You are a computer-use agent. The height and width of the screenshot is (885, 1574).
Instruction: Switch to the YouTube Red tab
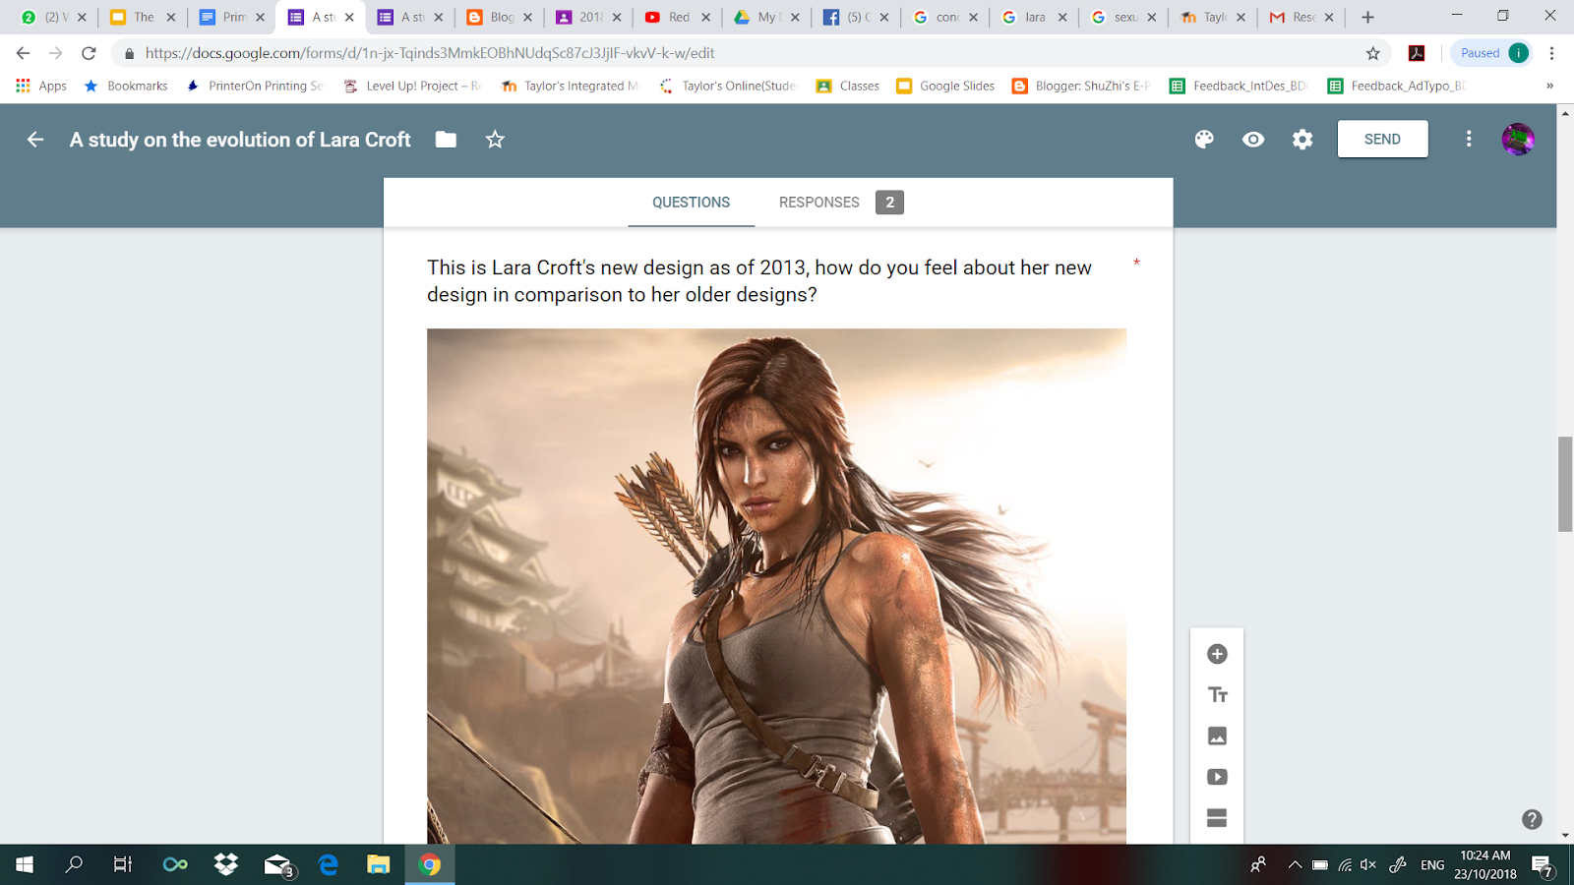678,17
